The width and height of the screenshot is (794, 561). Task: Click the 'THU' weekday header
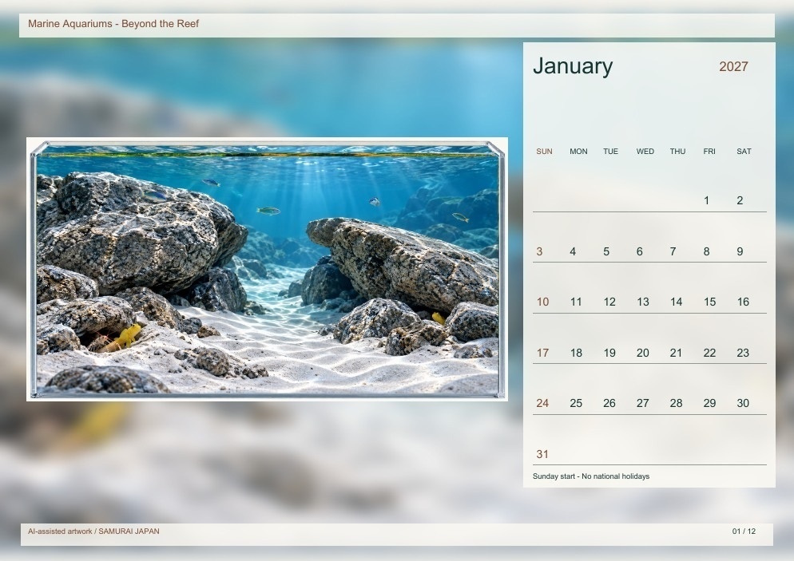[x=677, y=152]
